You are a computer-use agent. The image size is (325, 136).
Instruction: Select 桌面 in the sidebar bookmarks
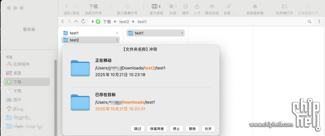coord(17,73)
